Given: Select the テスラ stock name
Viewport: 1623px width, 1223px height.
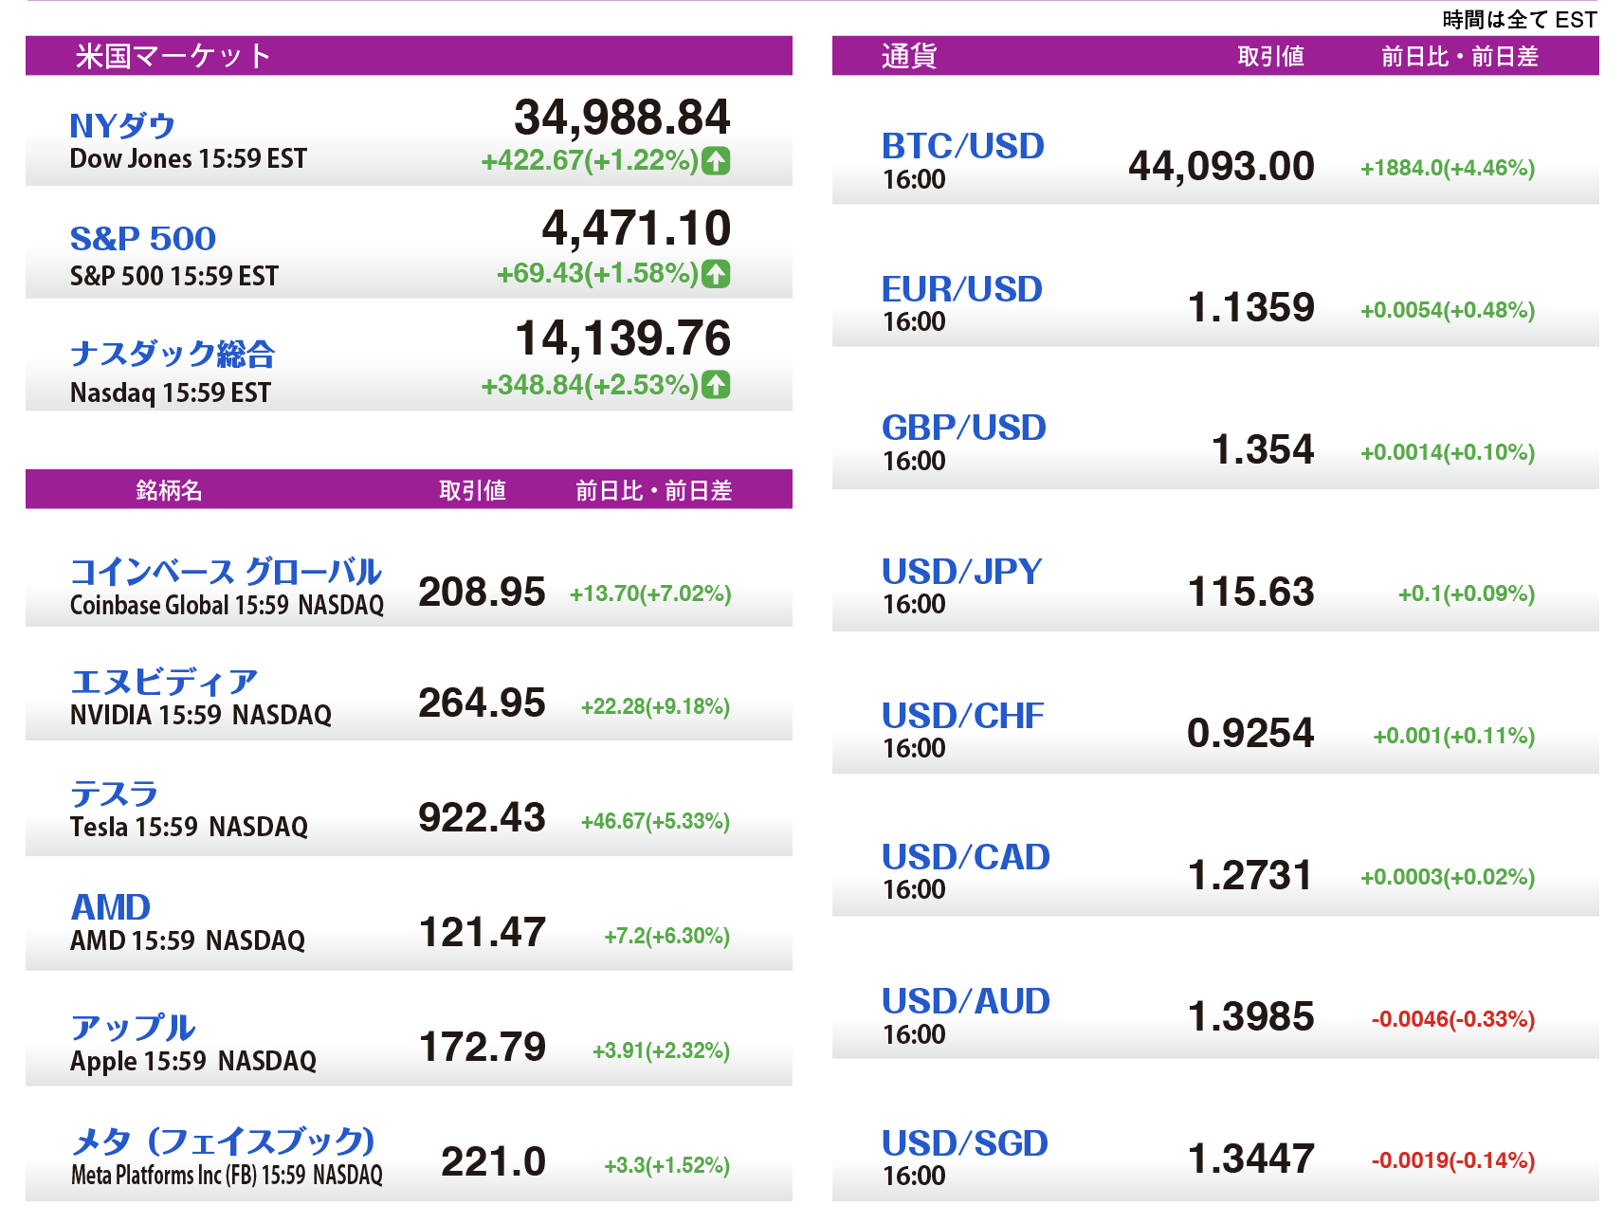Looking at the screenshot, I should [114, 794].
